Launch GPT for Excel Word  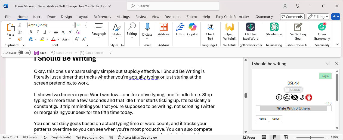[x=251, y=32]
